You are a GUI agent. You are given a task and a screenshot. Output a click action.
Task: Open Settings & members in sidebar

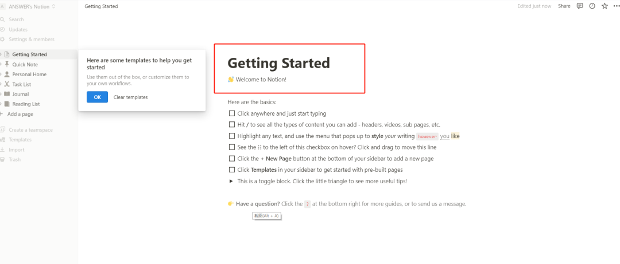(32, 40)
